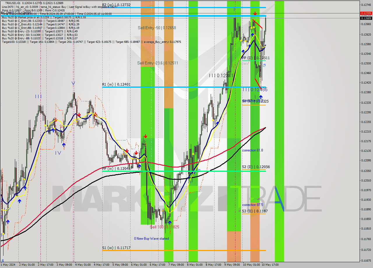Click the 'I I I 0.12435' wave label
The height and width of the screenshot is (268, 373).
click(x=255, y=90)
